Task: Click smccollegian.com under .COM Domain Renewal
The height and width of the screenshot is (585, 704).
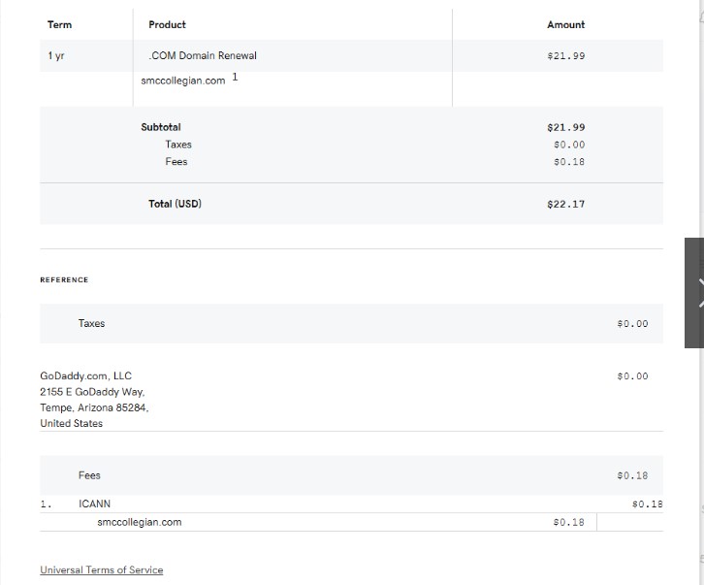Action: point(182,81)
